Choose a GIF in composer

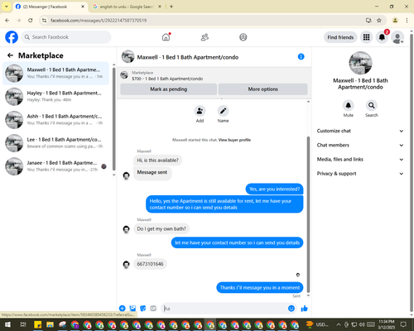(x=153, y=309)
